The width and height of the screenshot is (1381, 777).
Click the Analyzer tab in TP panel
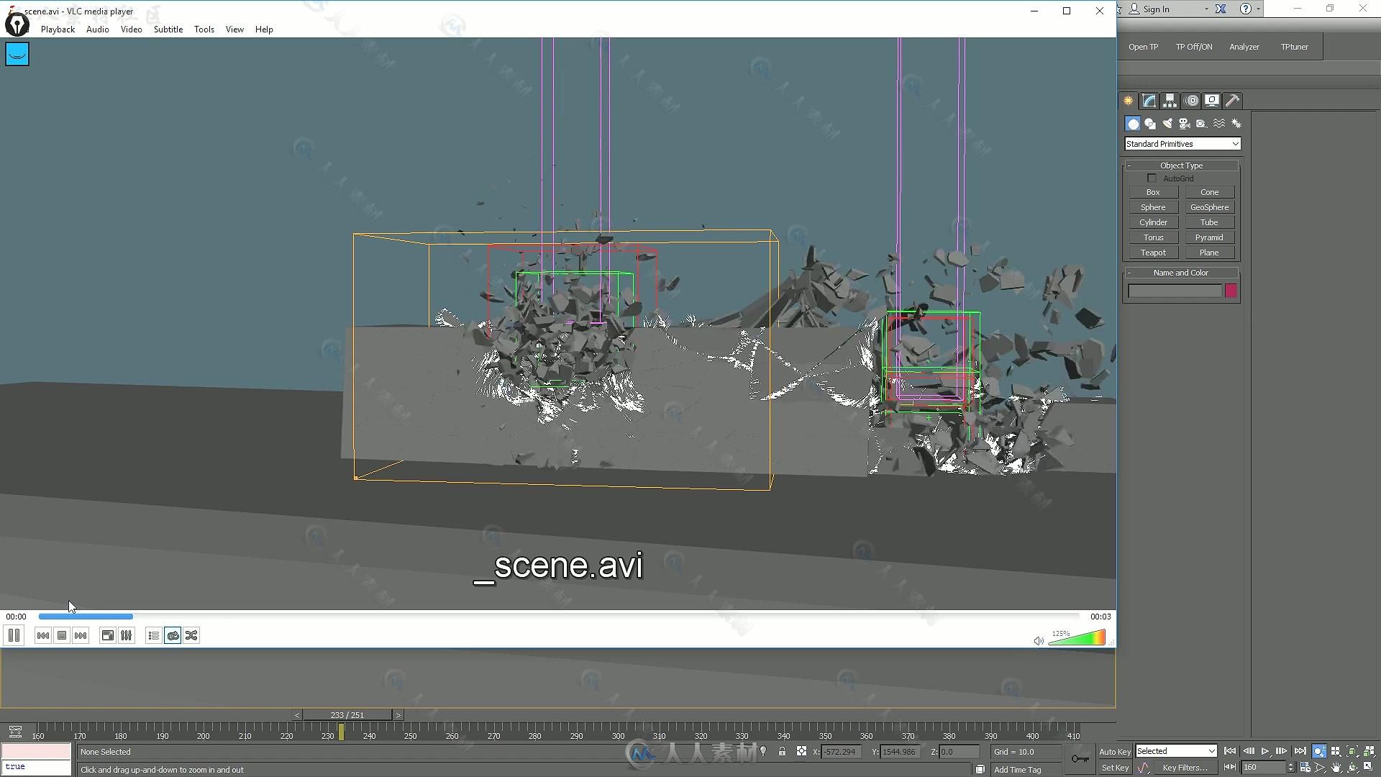click(x=1245, y=47)
